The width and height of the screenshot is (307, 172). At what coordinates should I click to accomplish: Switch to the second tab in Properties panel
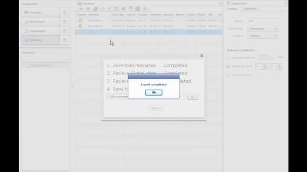click(250, 9)
